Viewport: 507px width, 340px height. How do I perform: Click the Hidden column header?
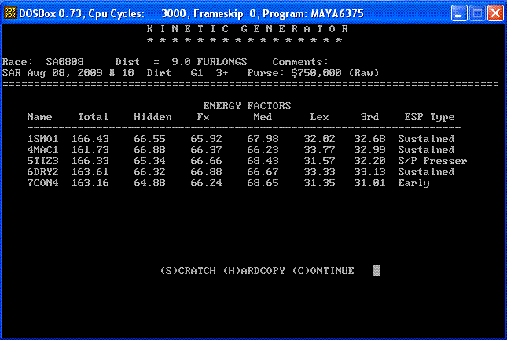pyautogui.click(x=152, y=116)
